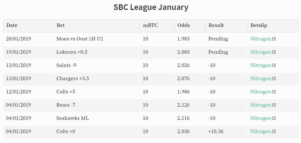Click external-link icon in Saints -9 row

tap(274, 65)
